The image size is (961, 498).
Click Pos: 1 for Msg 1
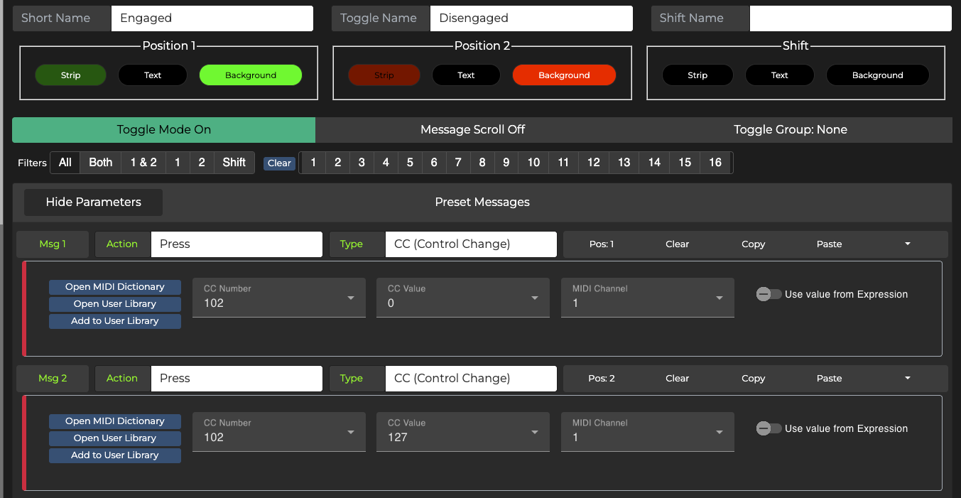point(602,244)
